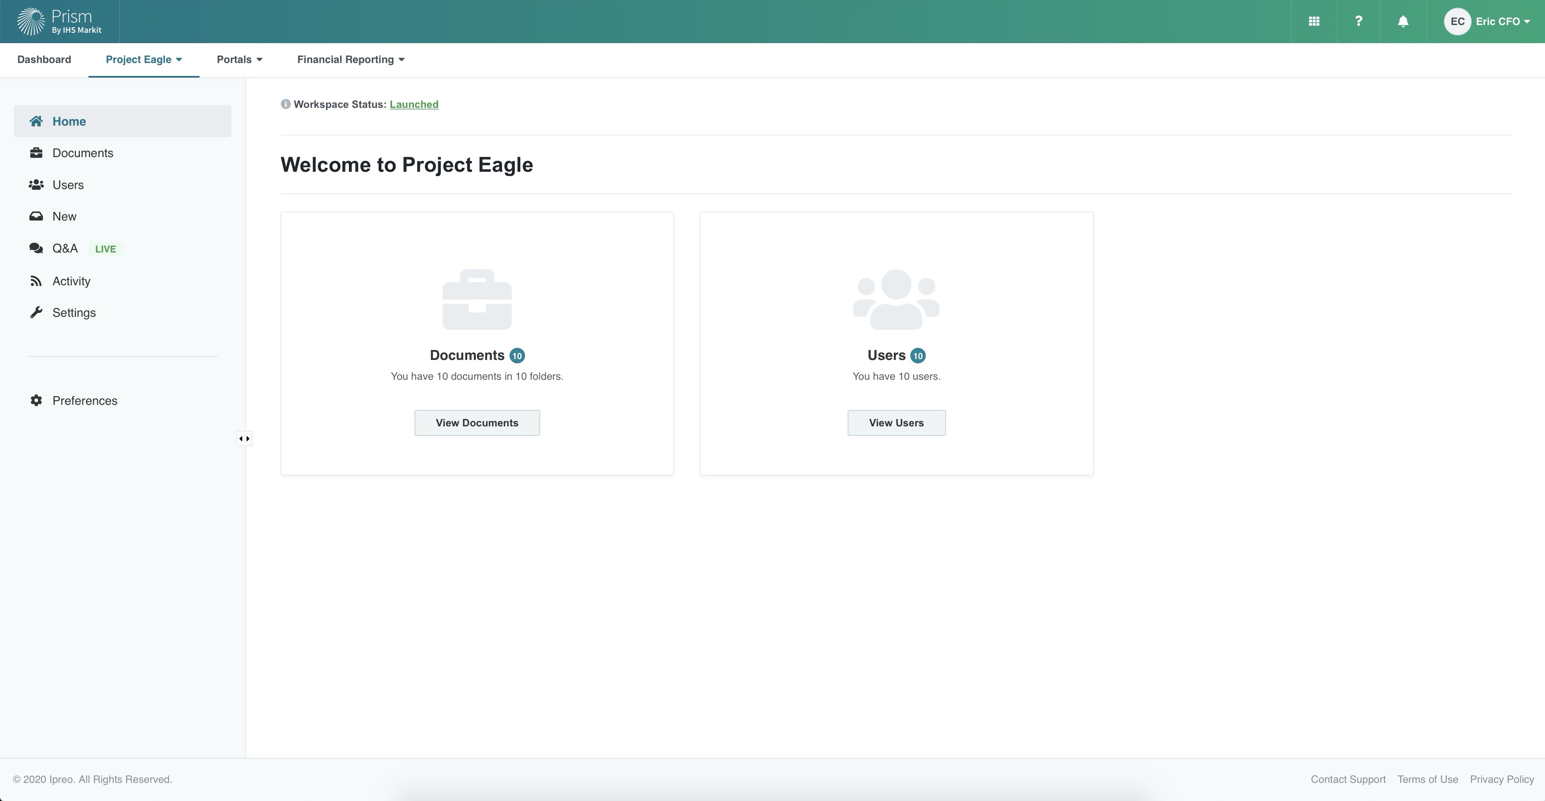The width and height of the screenshot is (1545, 801).
Task: Click the EC user avatar
Action: click(1457, 22)
